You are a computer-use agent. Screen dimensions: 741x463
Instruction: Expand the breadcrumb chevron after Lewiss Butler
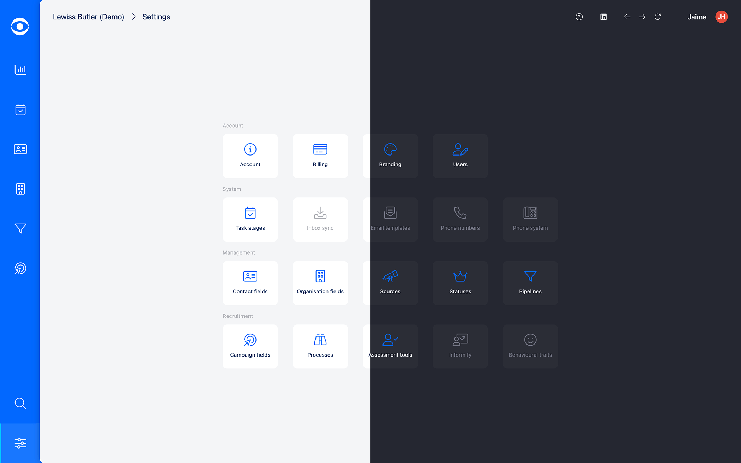tap(133, 17)
